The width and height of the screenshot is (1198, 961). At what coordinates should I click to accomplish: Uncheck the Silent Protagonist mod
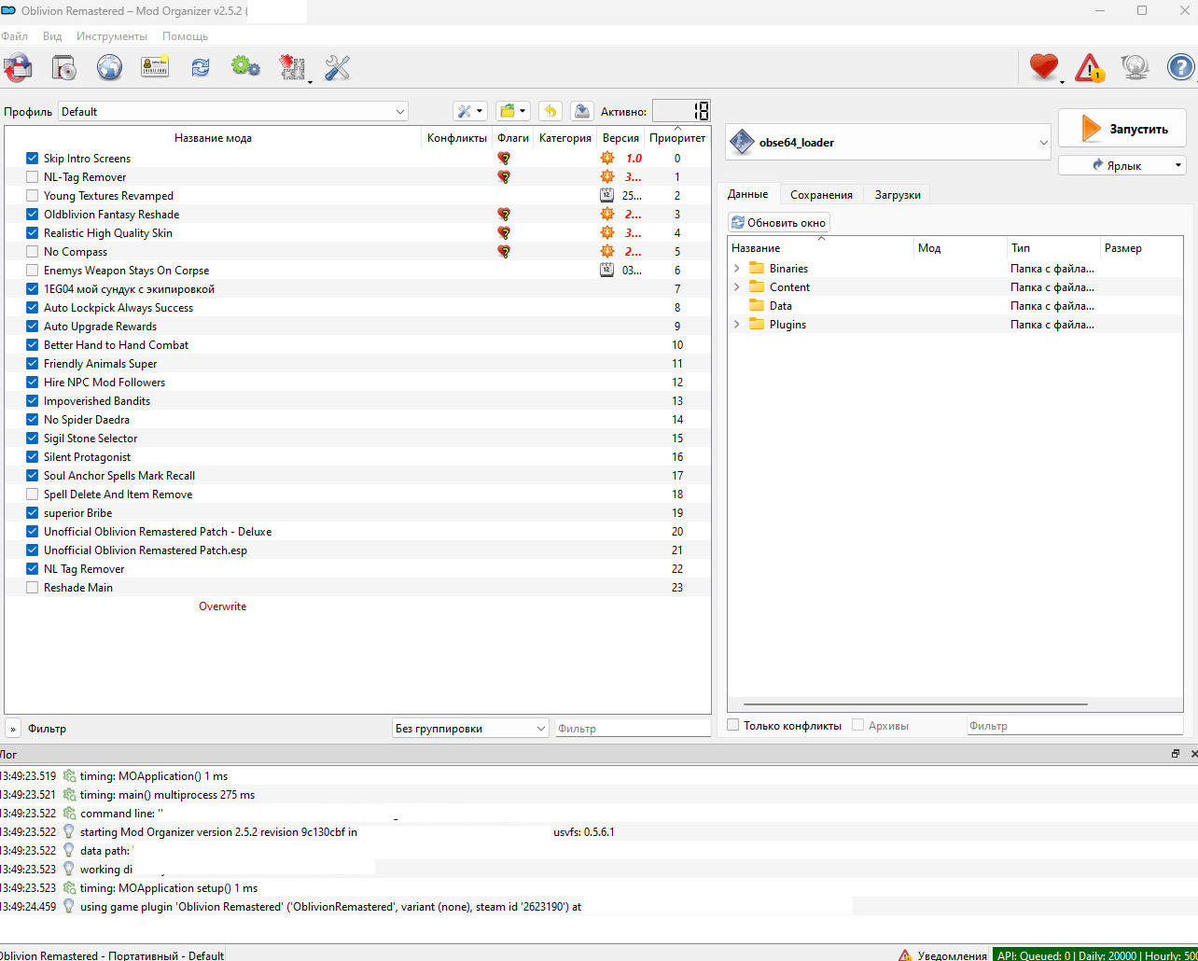tap(33, 457)
